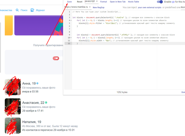Click the purple promo banner

(x=39, y=25)
